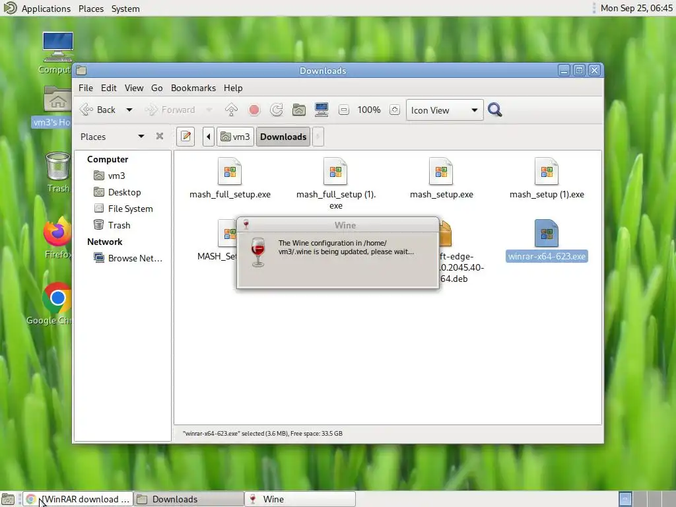Open the Help menu
The width and height of the screenshot is (676, 507).
coord(233,88)
